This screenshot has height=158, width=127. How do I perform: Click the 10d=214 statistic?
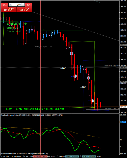[49, 109]
